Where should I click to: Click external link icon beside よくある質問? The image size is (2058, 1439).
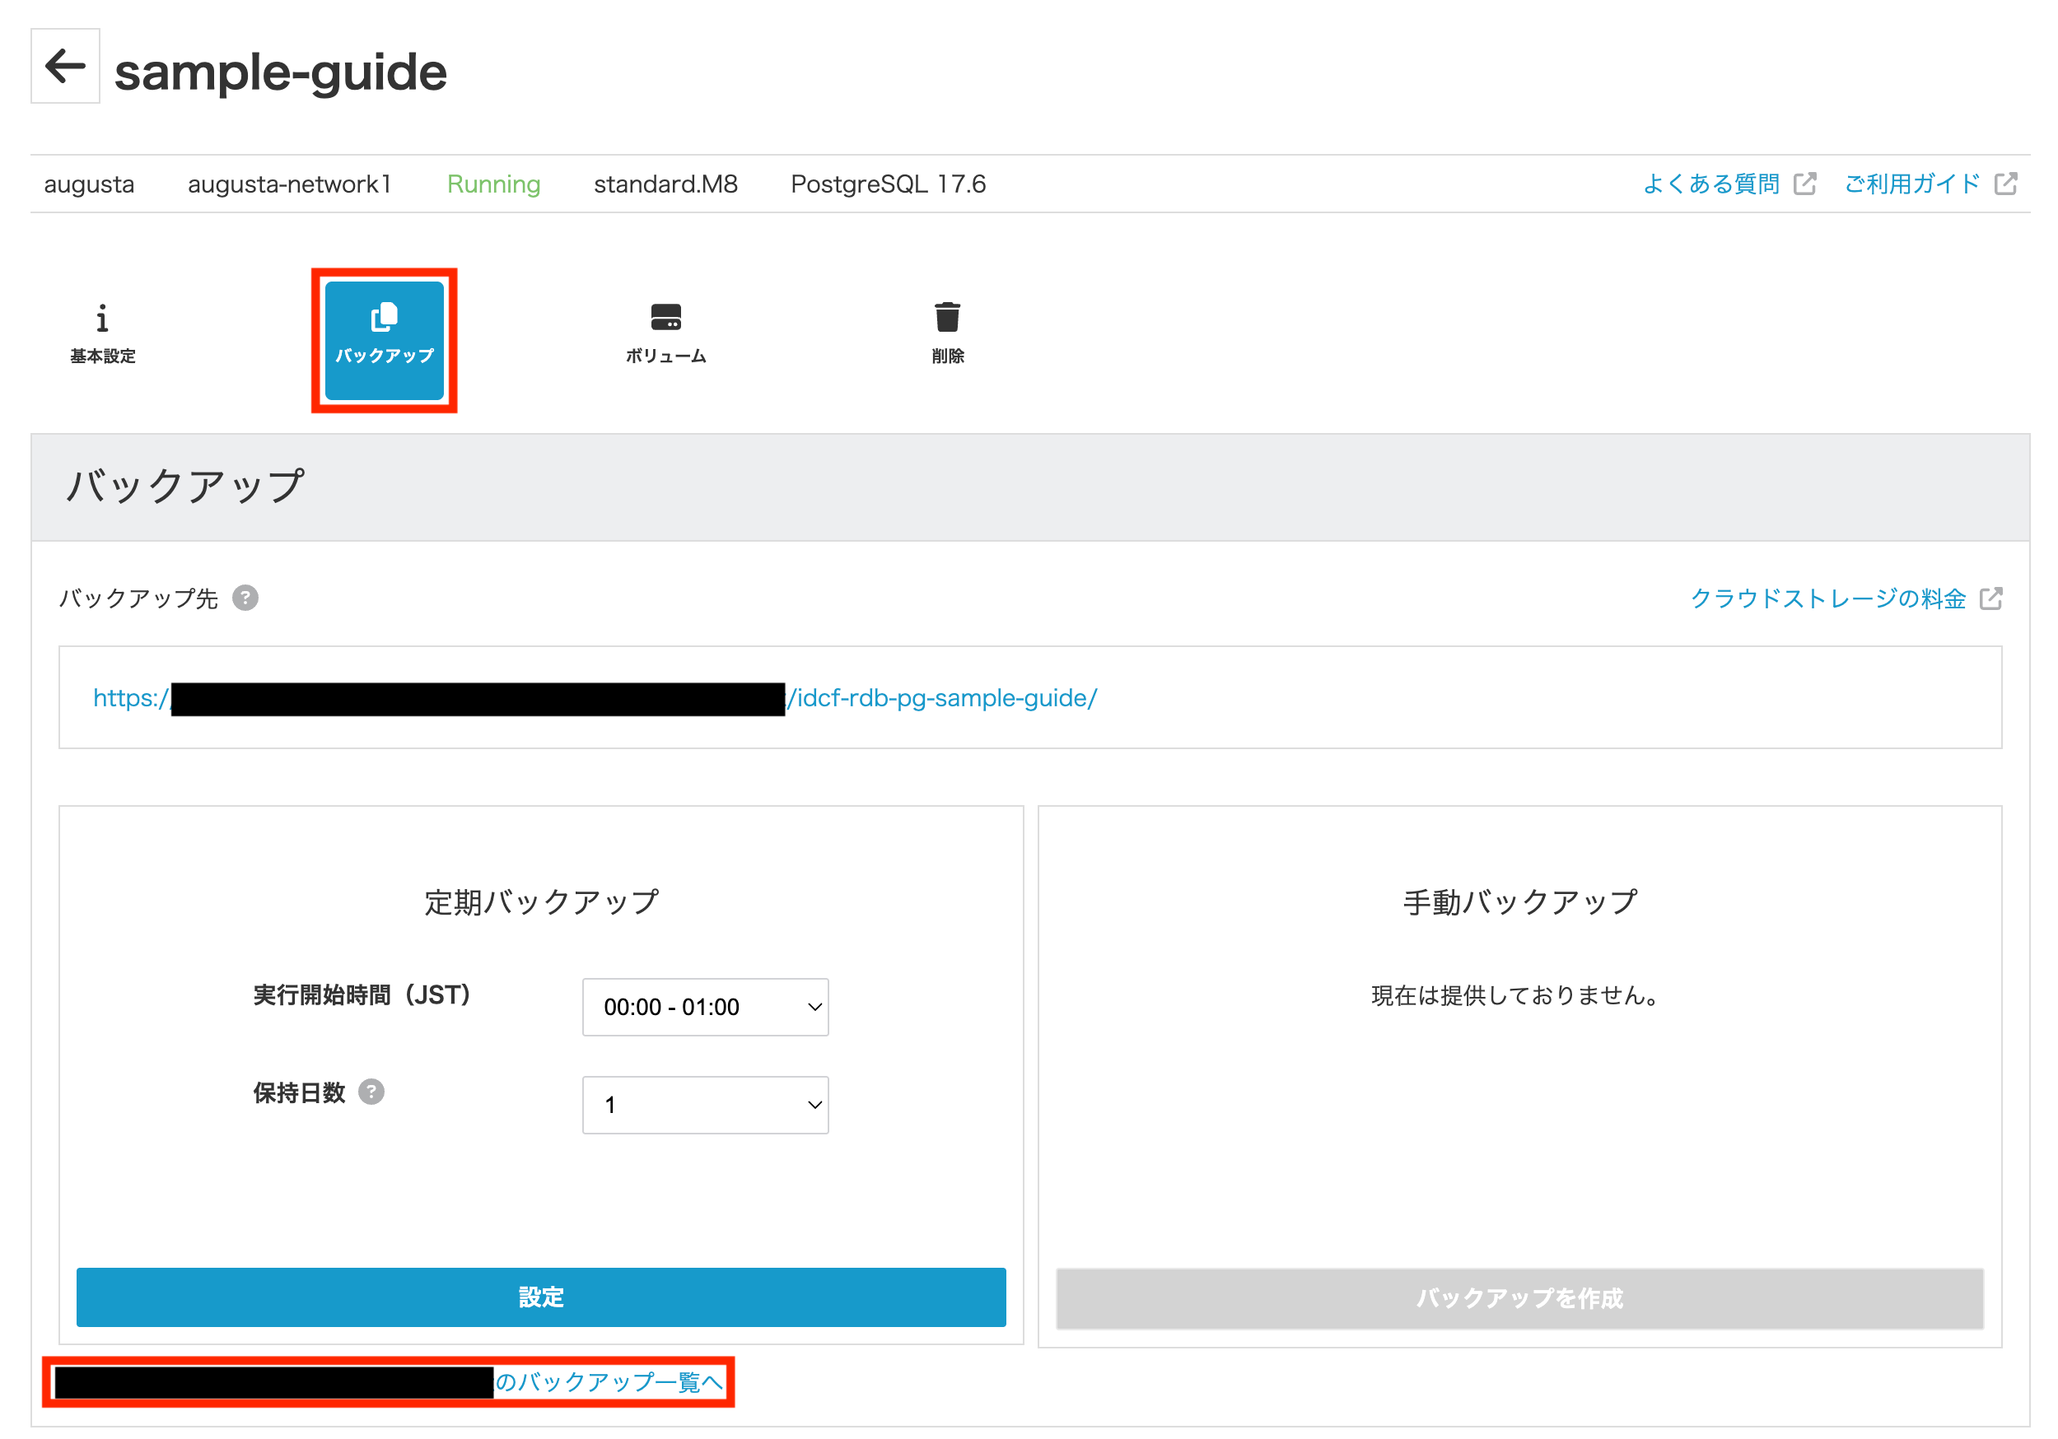click(x=1804, y=184)
